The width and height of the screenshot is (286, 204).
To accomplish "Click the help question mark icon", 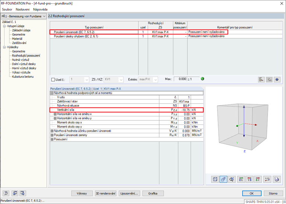I will pyautogui.click(x=6, y=193).
